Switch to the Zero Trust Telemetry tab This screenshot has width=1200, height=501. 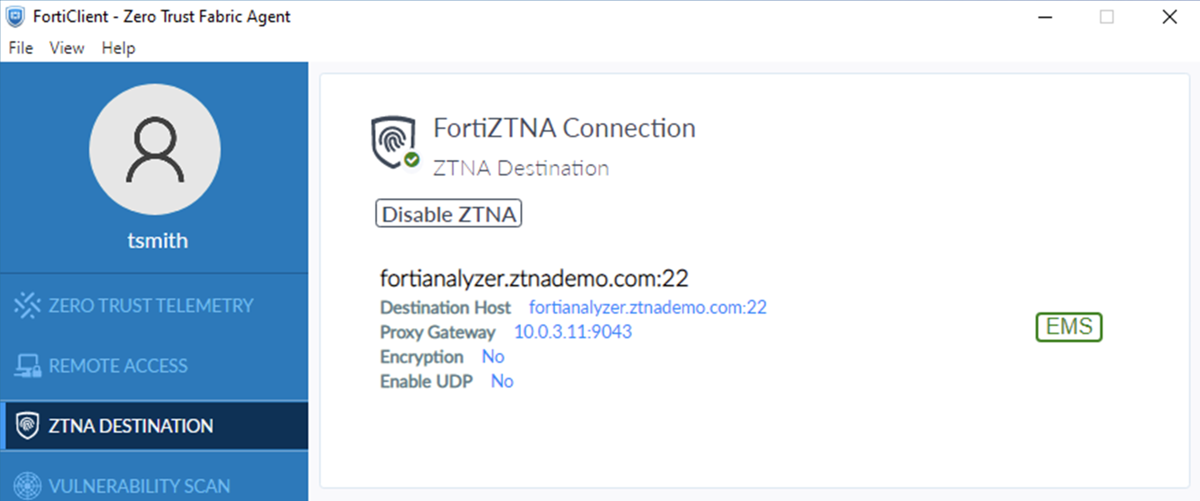click(151, 305)
